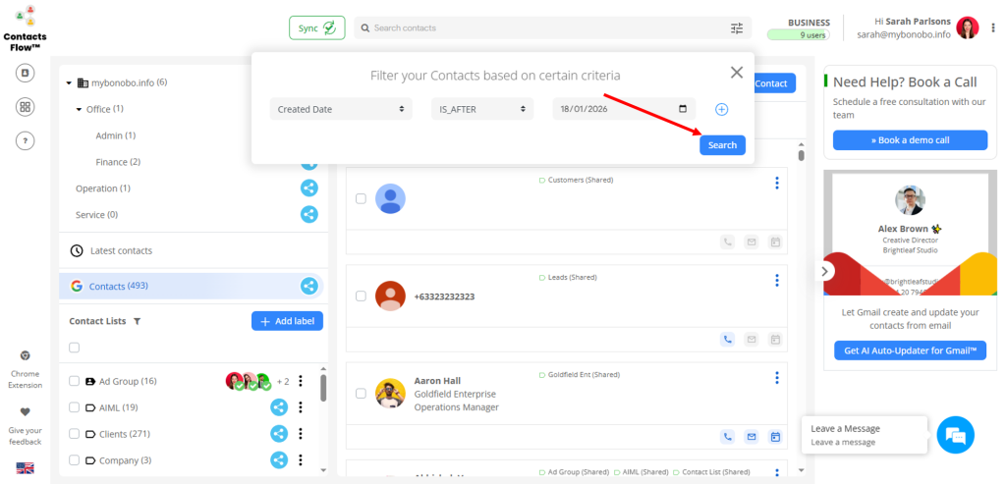Select Latest contacts in sidebar
The image size is (1006, 484).
click(x=120, y=250)
